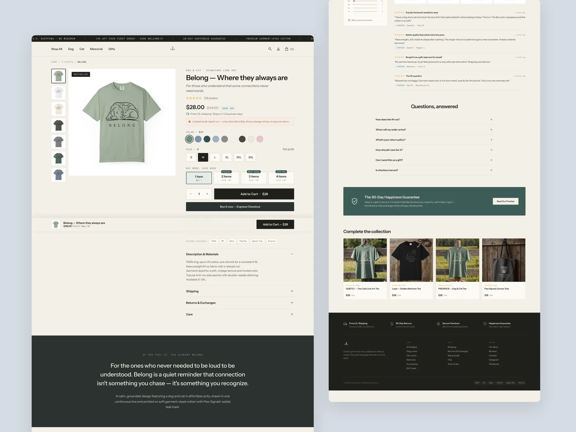This screenshot has width=576, height=432.
Task: Expand Returns & Exchanges accordion
Action: click(240, 303)
